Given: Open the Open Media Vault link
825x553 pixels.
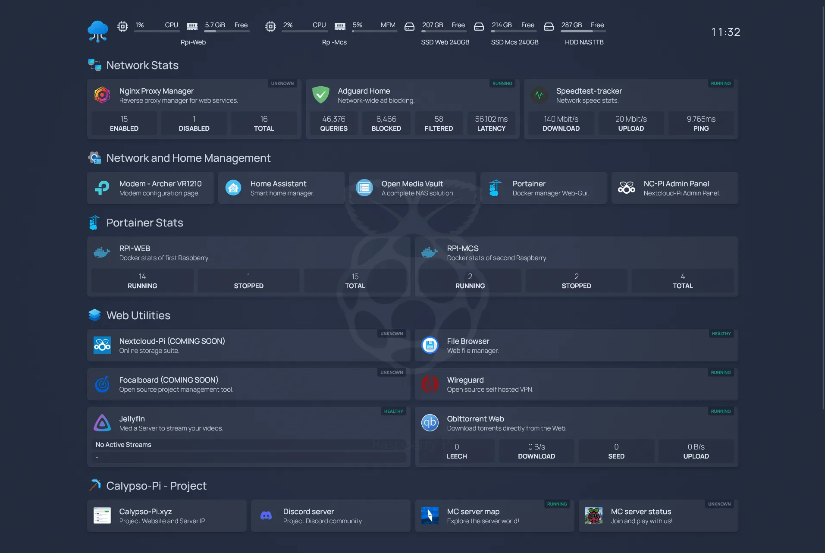Looking at the screenshot, I should click(x=412, y=188).
